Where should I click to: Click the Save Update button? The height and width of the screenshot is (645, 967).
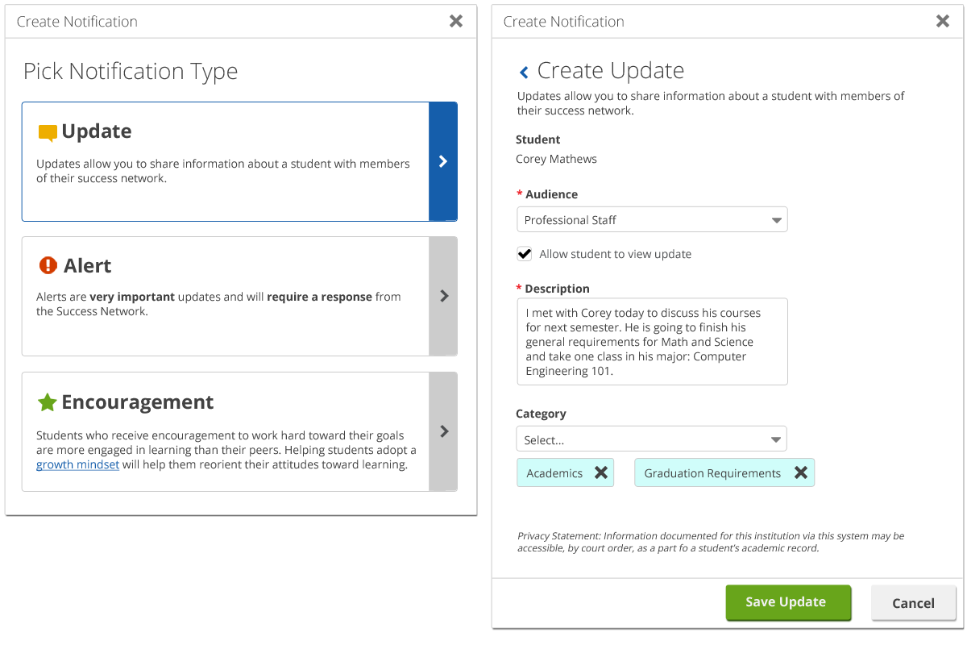pos(788,602)
